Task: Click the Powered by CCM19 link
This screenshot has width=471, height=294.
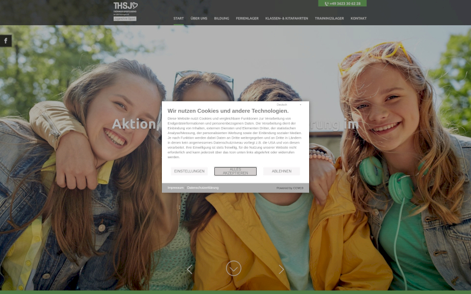Action: tap(290, 188)
